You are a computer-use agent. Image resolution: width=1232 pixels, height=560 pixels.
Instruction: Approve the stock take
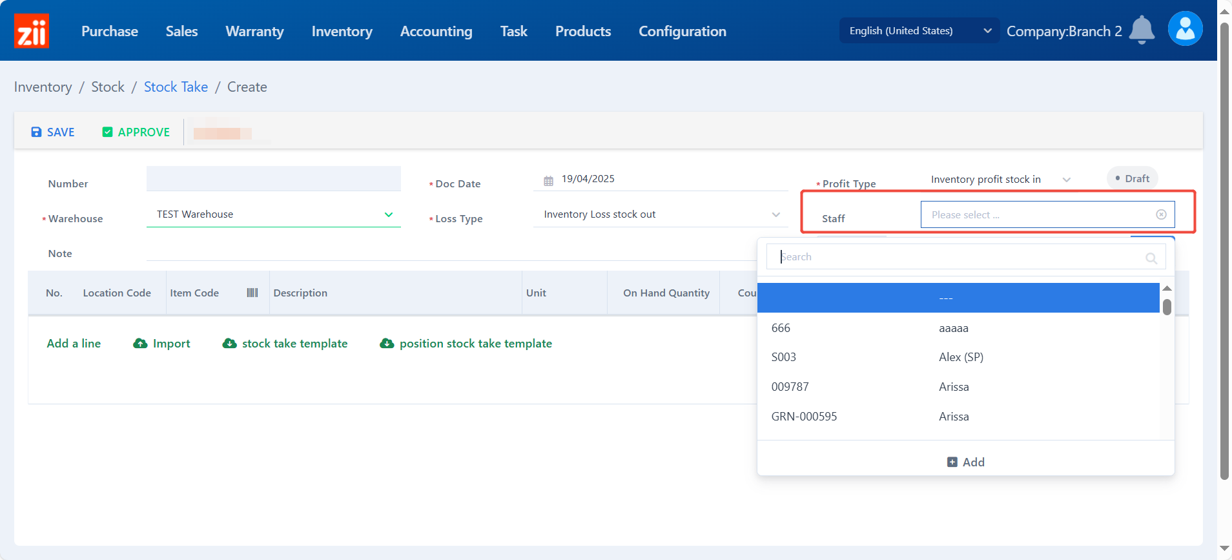[136, 132]
